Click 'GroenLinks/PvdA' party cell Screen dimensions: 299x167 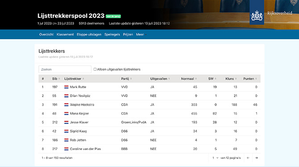coord(134,122)
